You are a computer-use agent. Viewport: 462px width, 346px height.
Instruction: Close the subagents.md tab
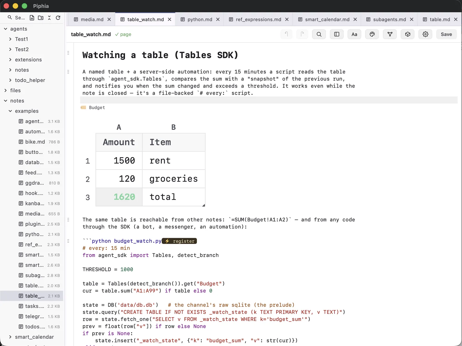pyautogui.click(x=411, y=19)
